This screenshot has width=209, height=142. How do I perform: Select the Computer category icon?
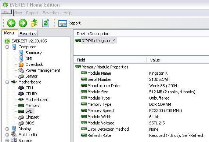click(x=14, y=47)
